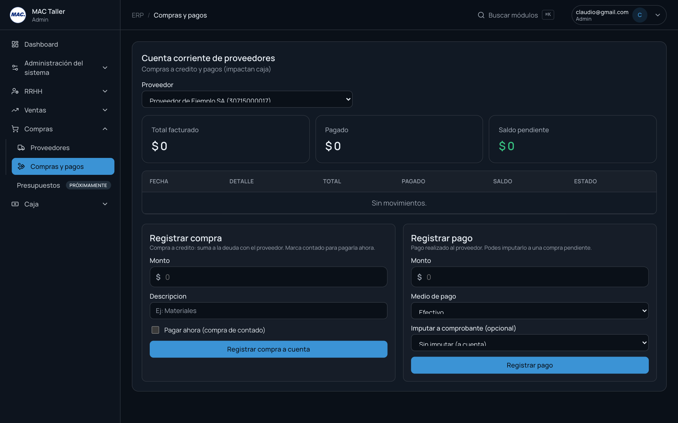Click the PAGADO column header
The image size is (678, 423).
coord(413,181)
